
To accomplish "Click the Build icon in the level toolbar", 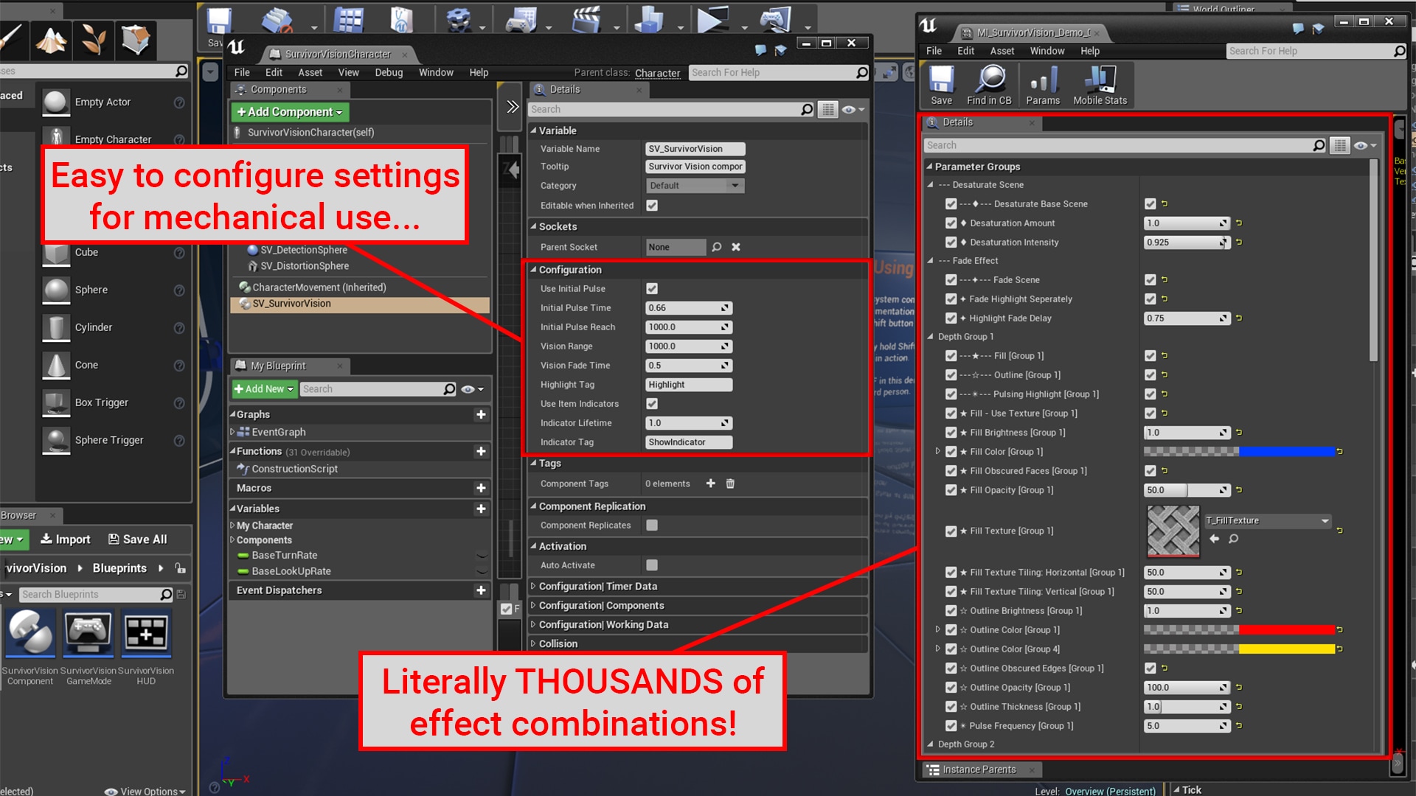I will (x=650, y=20).
